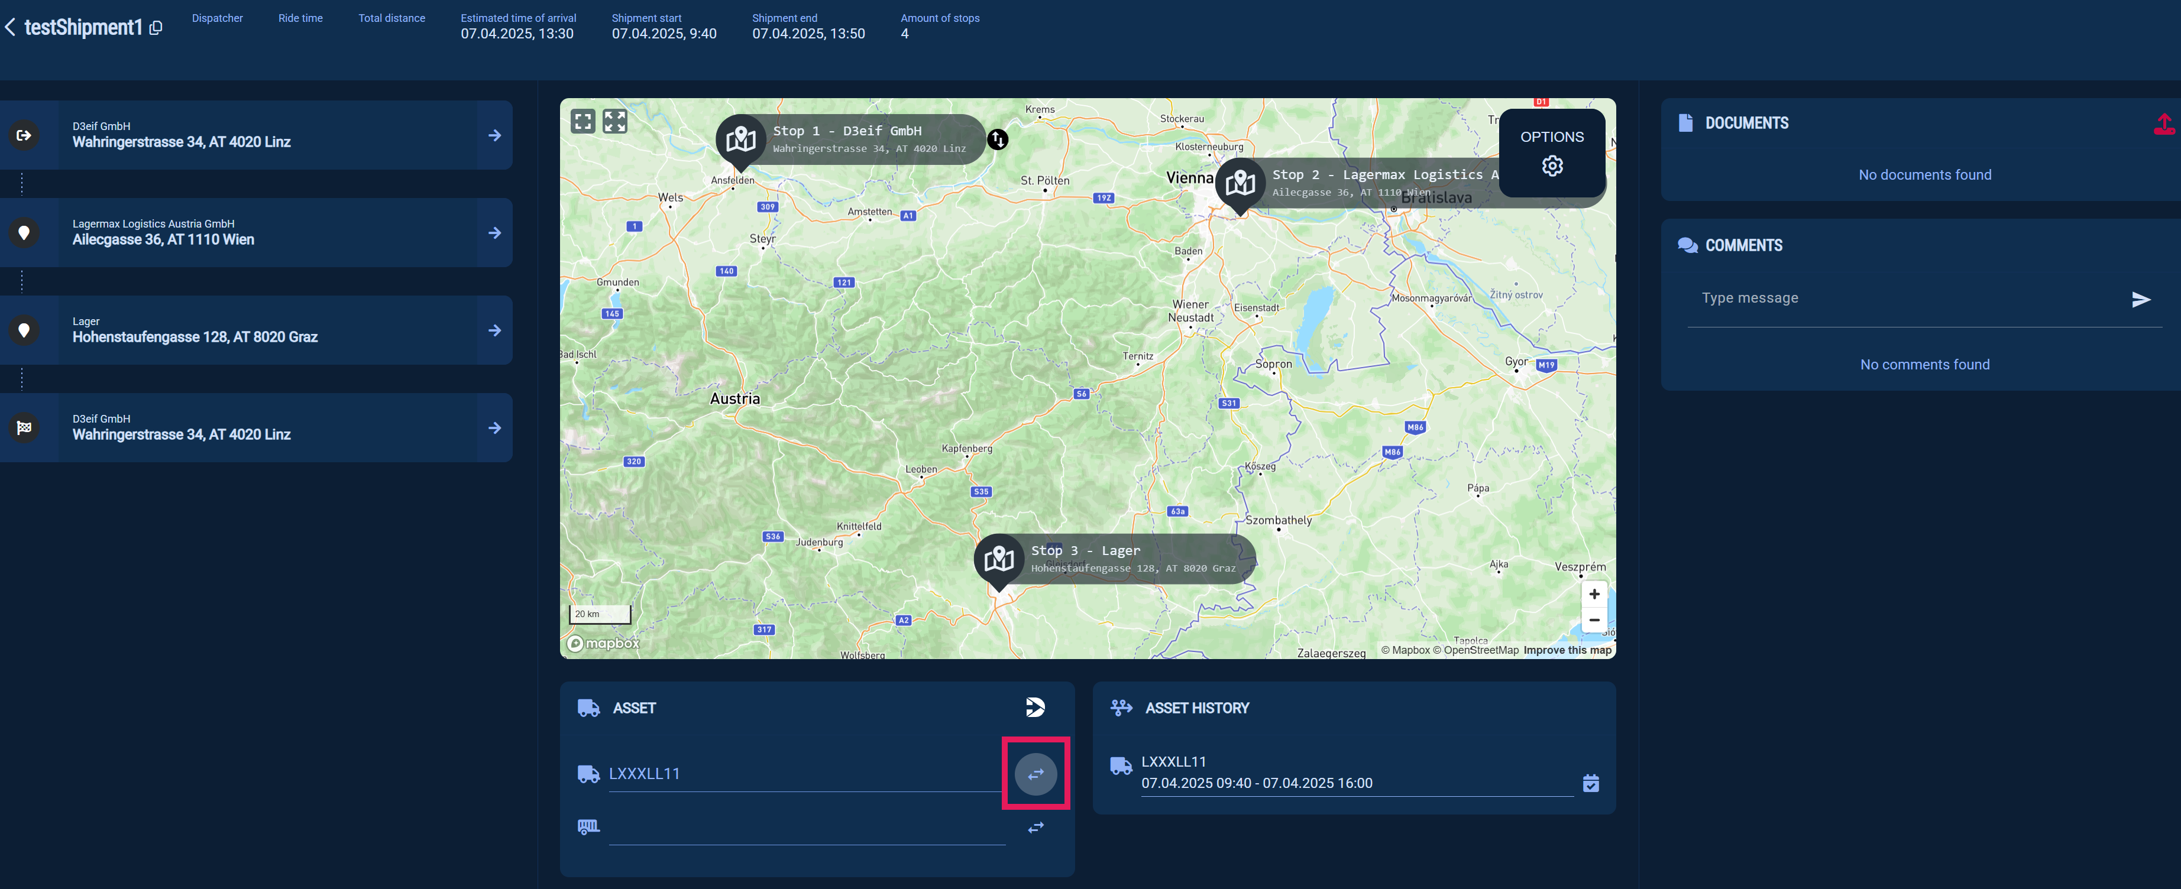Screen dimensions: 2181x889
Task: Expand the Lagermax Logistics stop arrow
Action: point(494,233)
